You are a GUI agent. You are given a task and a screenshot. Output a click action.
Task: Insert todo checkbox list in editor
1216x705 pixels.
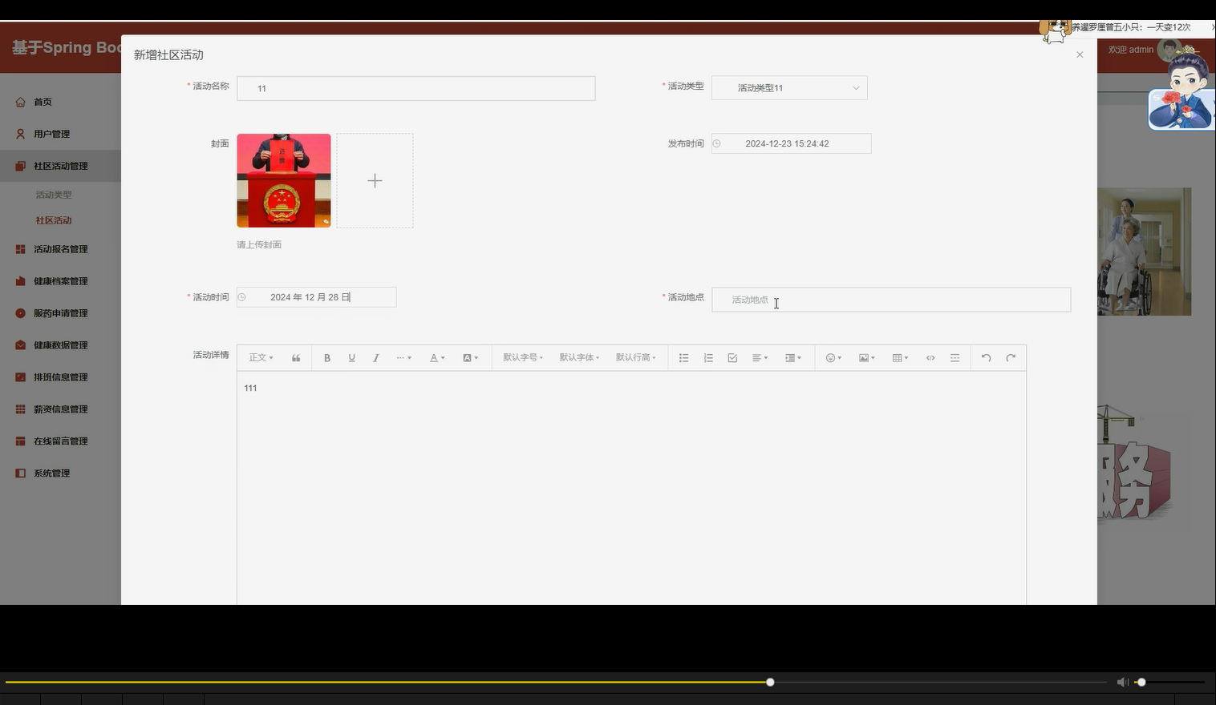[x=732, y=358]
